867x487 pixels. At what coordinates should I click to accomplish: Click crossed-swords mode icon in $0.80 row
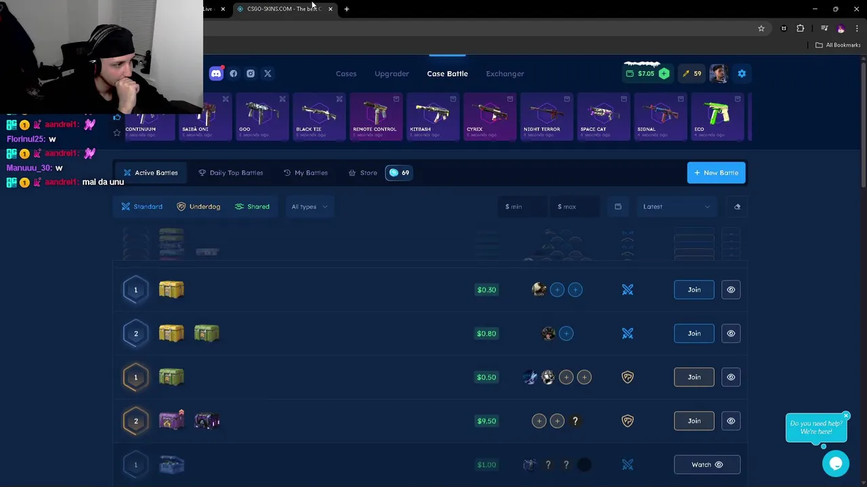(x=627, y=333)
